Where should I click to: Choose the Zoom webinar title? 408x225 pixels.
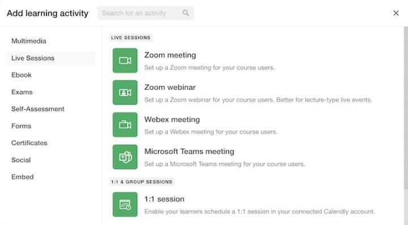(x=170, y=87)
